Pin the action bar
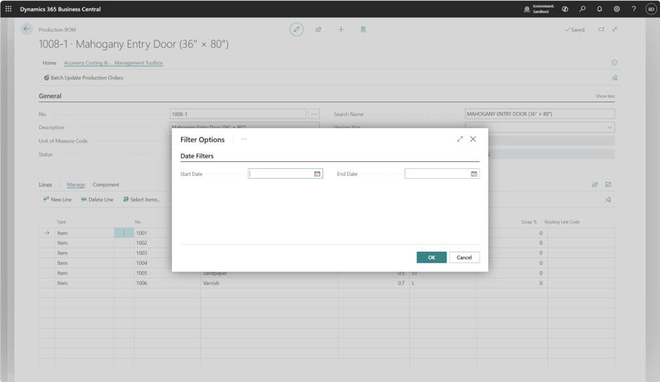Image resolution: width=660 pixels, height=382 pixels. [614, 78]
